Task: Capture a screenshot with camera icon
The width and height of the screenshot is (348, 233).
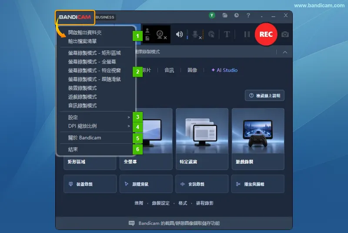Action: (x=285, y=34)
